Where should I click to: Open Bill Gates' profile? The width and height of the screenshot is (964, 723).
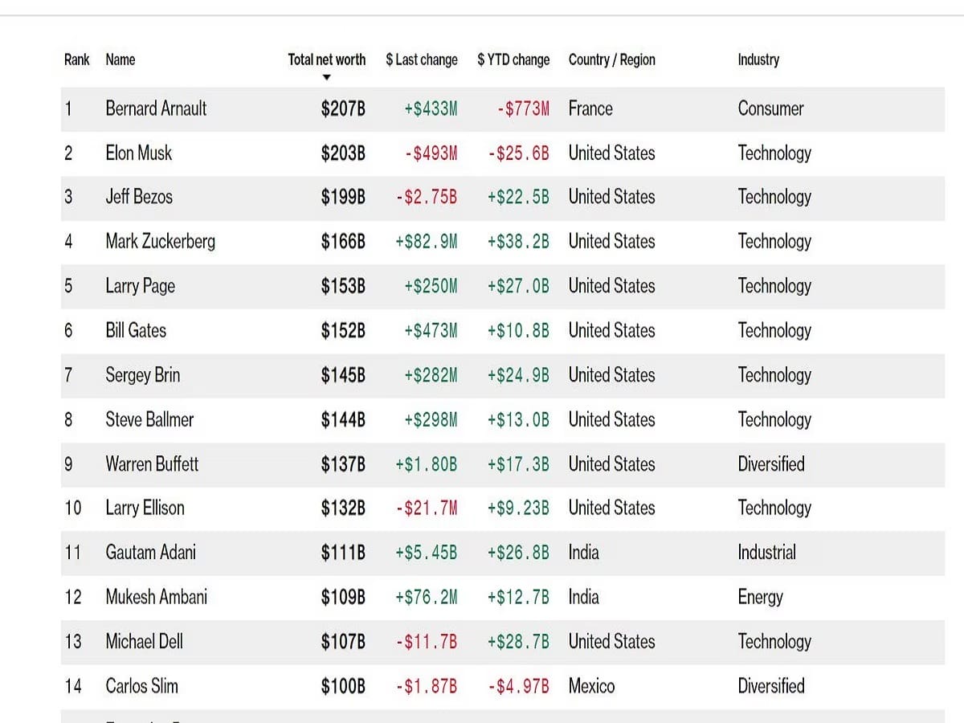point(136,330)
